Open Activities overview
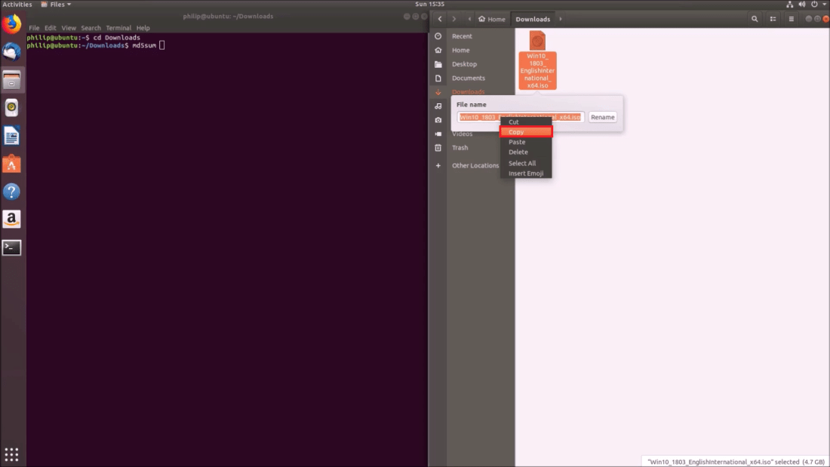The width and height of the screenshot is (830, 467). coord(17,5)
